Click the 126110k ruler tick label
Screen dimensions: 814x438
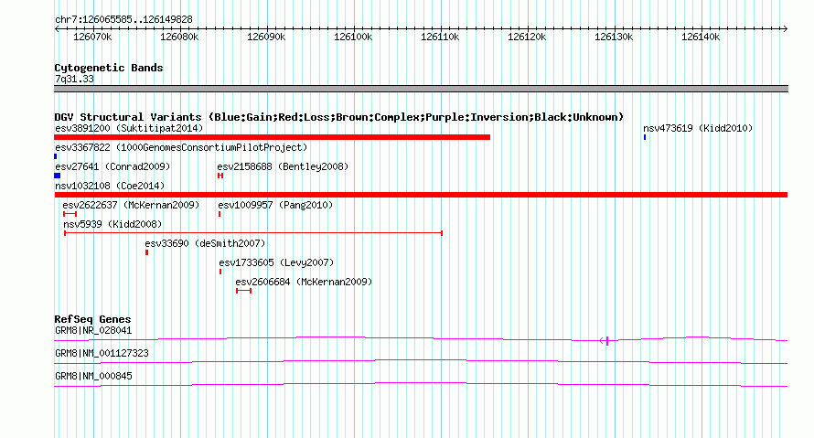(440, 37)
